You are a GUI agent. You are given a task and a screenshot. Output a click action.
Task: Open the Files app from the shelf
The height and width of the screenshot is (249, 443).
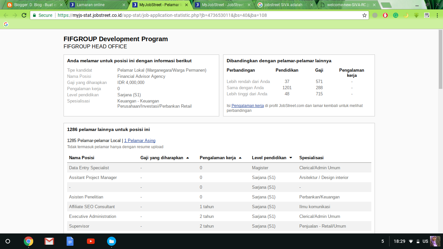click(x=112, y=241)
